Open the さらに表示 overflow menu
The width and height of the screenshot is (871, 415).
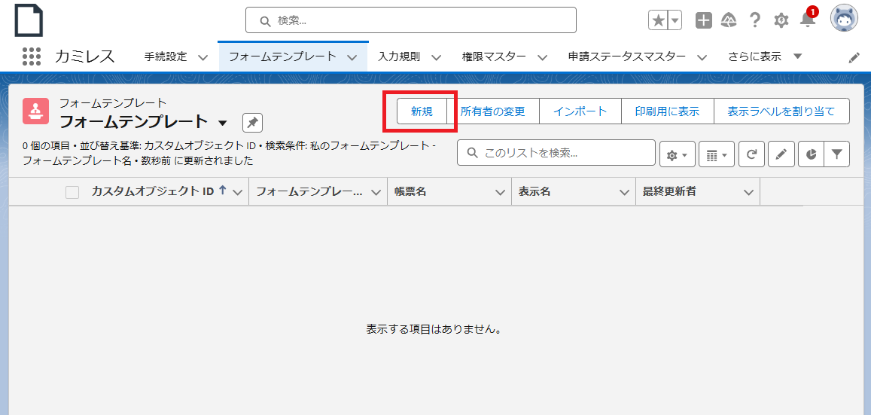[766, 56]
